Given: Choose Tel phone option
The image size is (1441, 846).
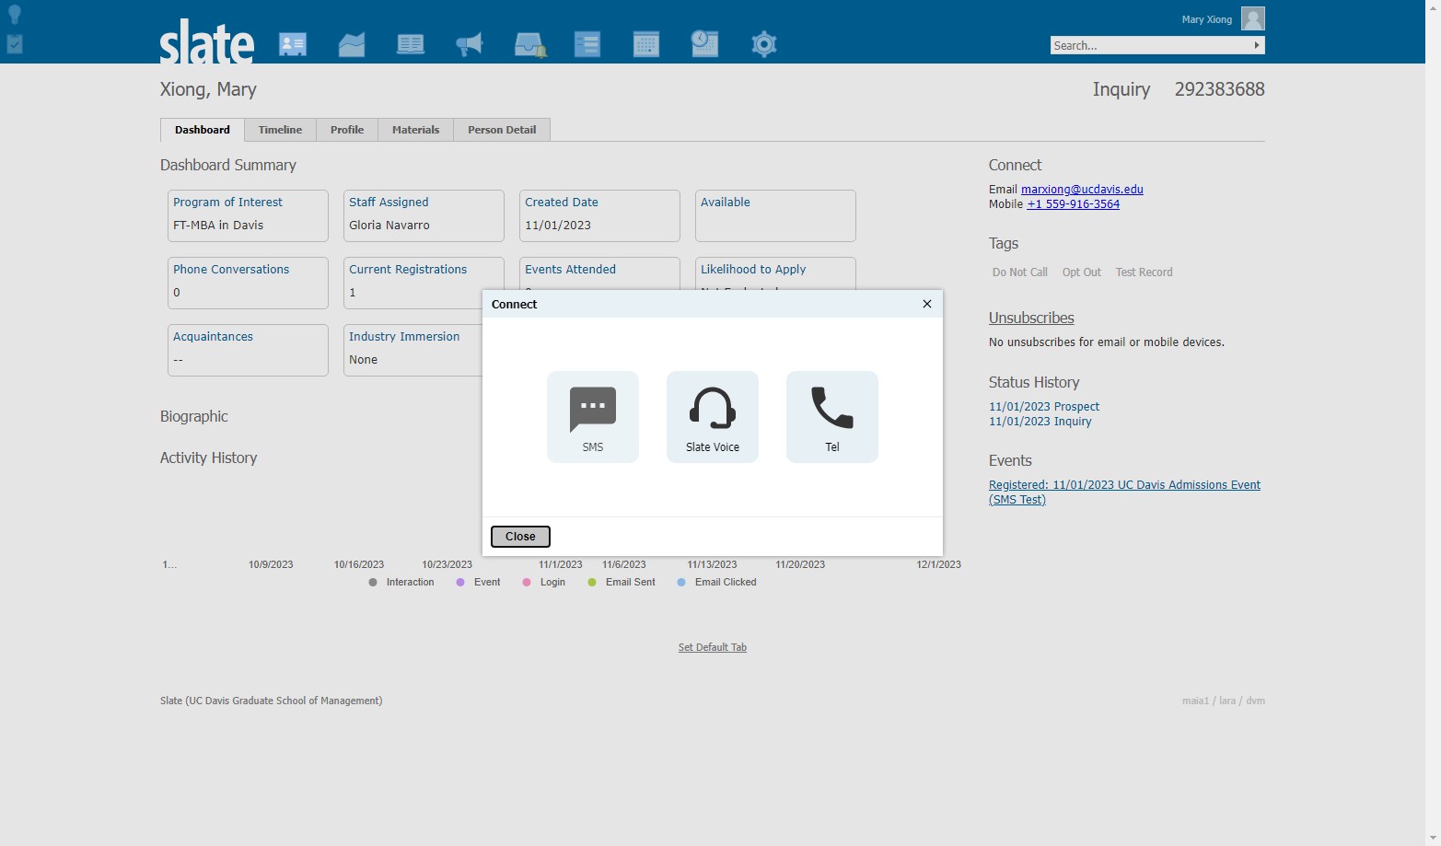Looking at the screenshot, I should pyautogui.click(x=832, y=417).
